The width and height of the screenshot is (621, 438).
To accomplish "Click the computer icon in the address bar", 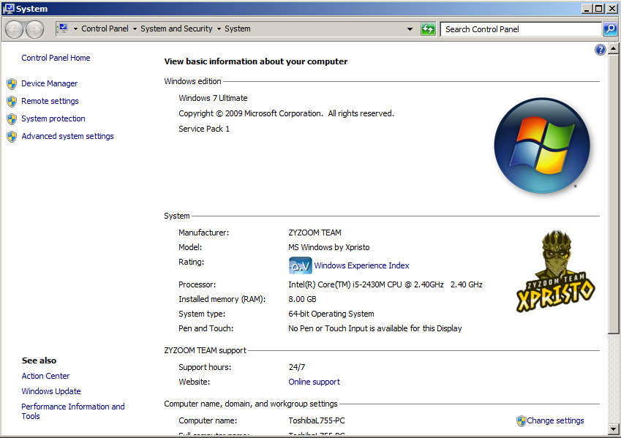I will click(63, 28).
